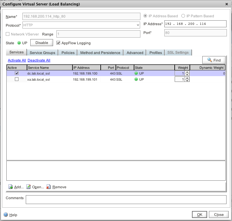The image size is (232, 221).
Task: Click into the Comments text field
Action: coord(126,199)
